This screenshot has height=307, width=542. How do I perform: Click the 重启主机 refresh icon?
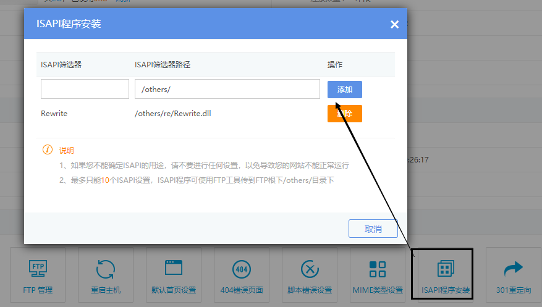(x=106, y=269)
